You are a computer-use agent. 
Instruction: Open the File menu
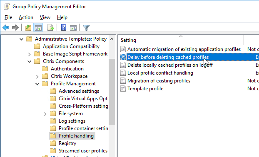click(8, 17)
